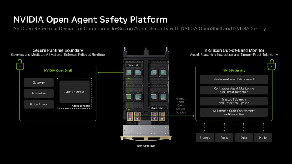Click the Agent Sandbox label
292x164 pixels.
tap(81, 106)
